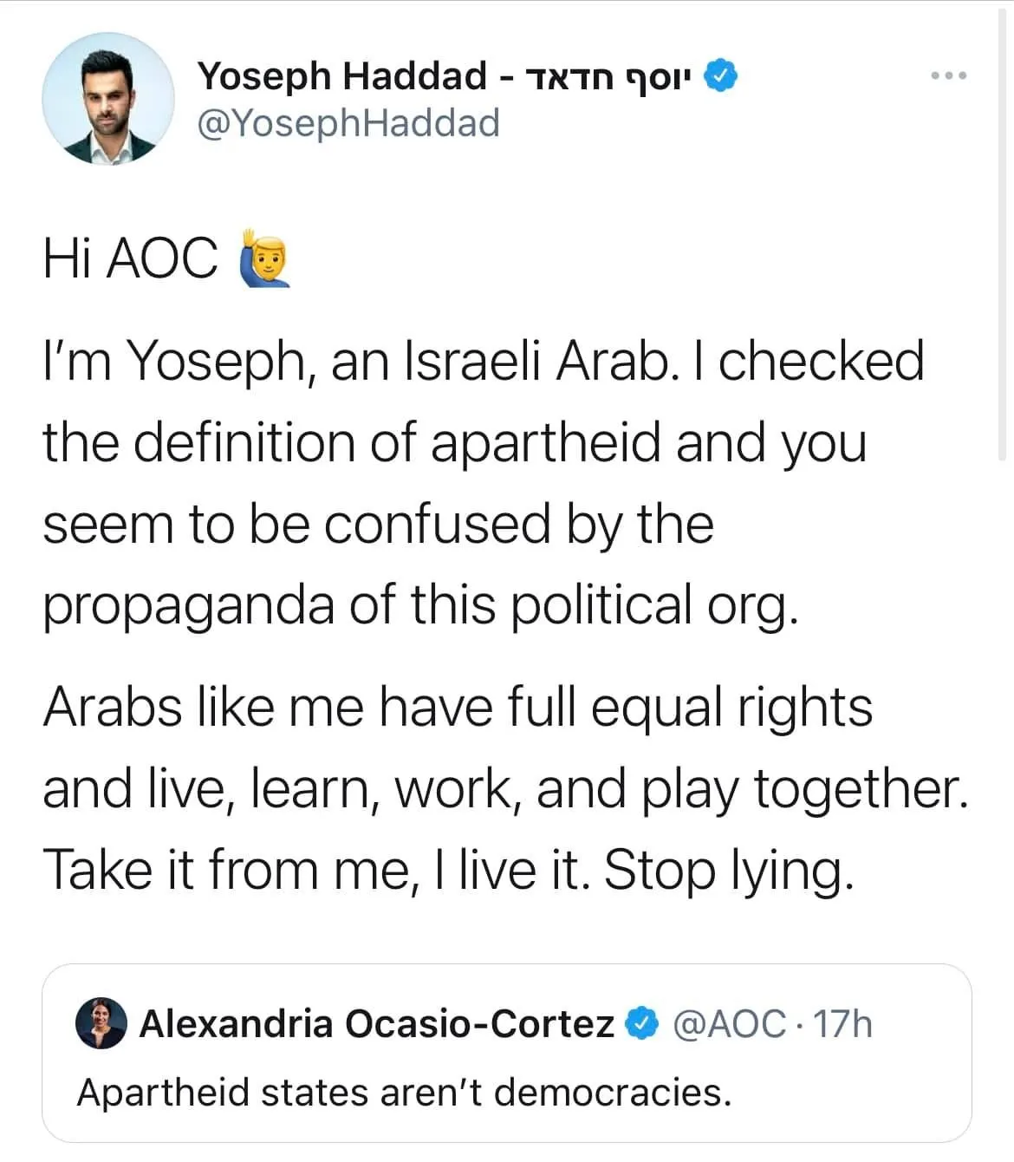Click the vertical scrollbar on the right edge
Image resolution: width=1014 pixels, height=1162 pixels.
[x=1004, y=234]
